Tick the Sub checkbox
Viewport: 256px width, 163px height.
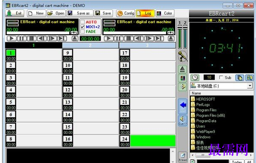[221, 77]
